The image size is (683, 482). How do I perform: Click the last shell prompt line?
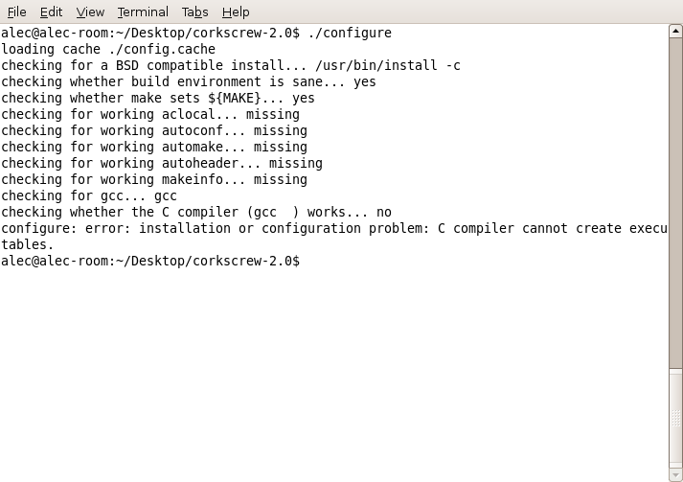pos(150,261)
